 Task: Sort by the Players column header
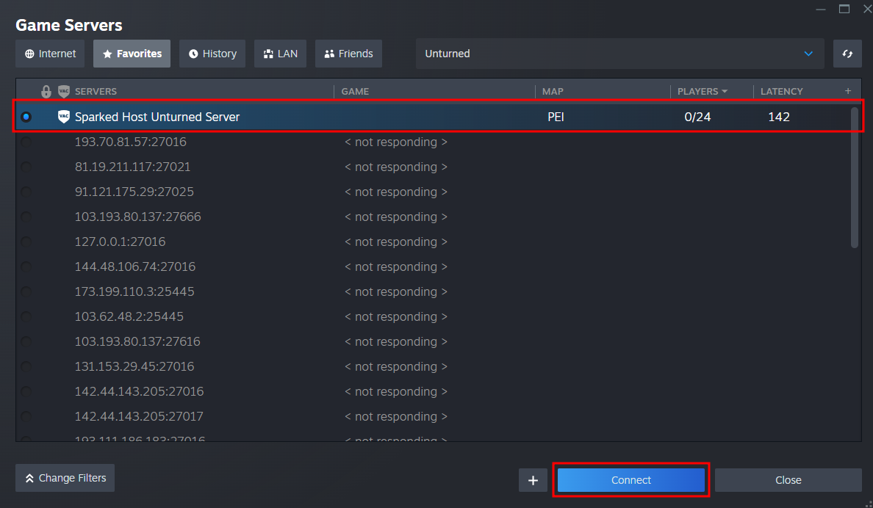(703, 91)
